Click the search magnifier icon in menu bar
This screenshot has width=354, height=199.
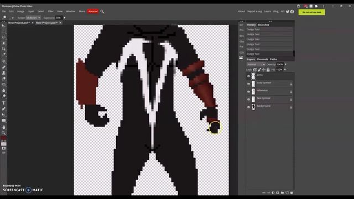(x=102, y=12)
